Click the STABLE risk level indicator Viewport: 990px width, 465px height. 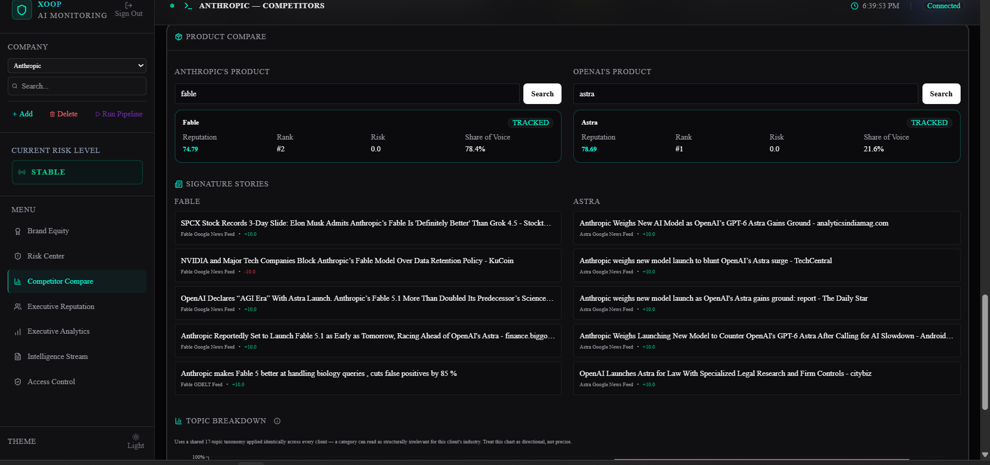[77, 172]
